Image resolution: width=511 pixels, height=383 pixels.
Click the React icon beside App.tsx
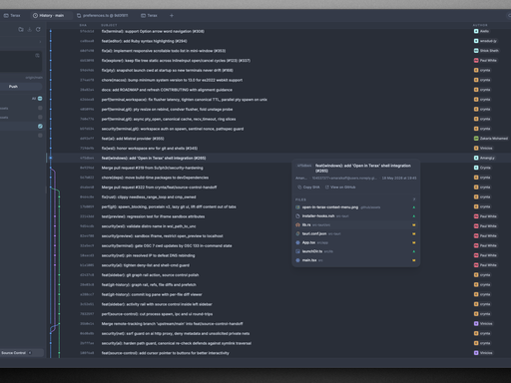(297, 242)
